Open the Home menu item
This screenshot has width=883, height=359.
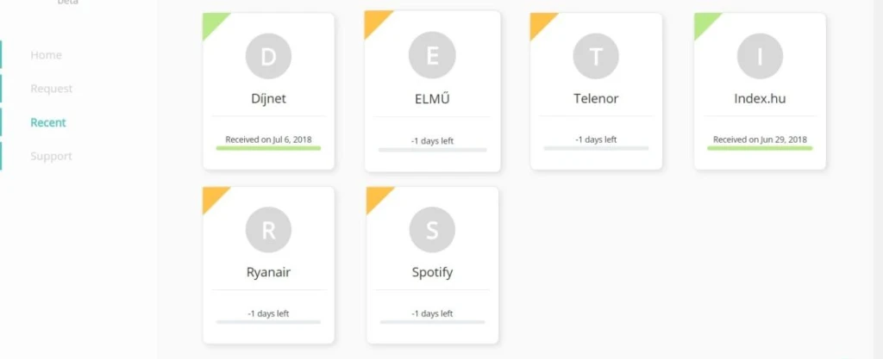click(46, 55)
